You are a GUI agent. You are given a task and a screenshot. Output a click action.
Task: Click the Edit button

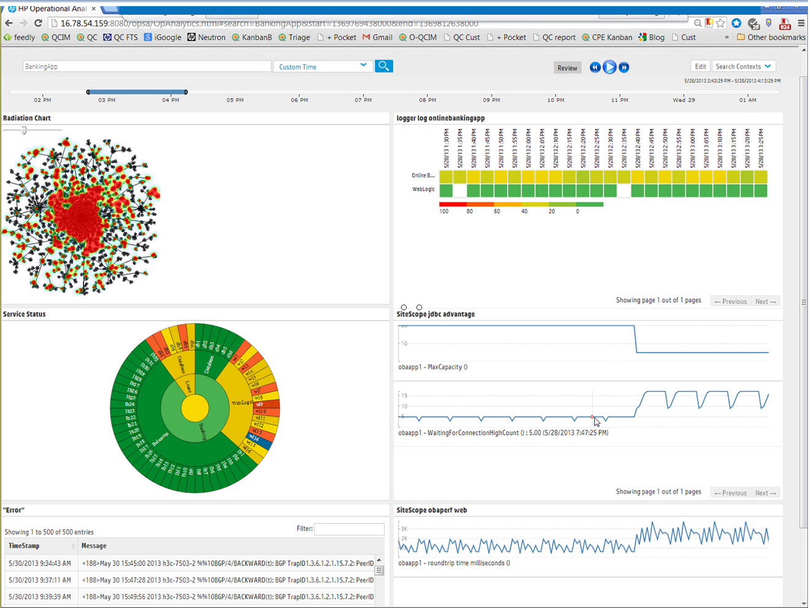700,66
